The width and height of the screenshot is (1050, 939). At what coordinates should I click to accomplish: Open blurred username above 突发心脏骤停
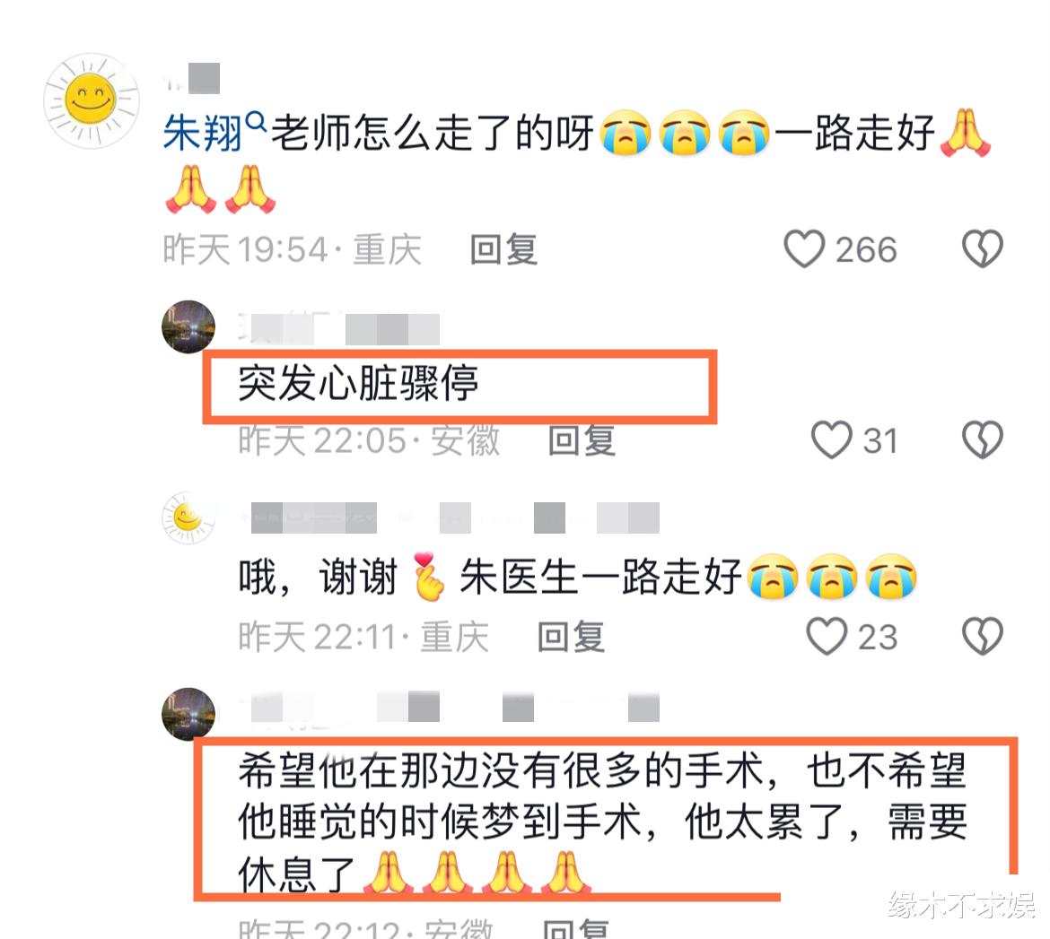(339, 328)
